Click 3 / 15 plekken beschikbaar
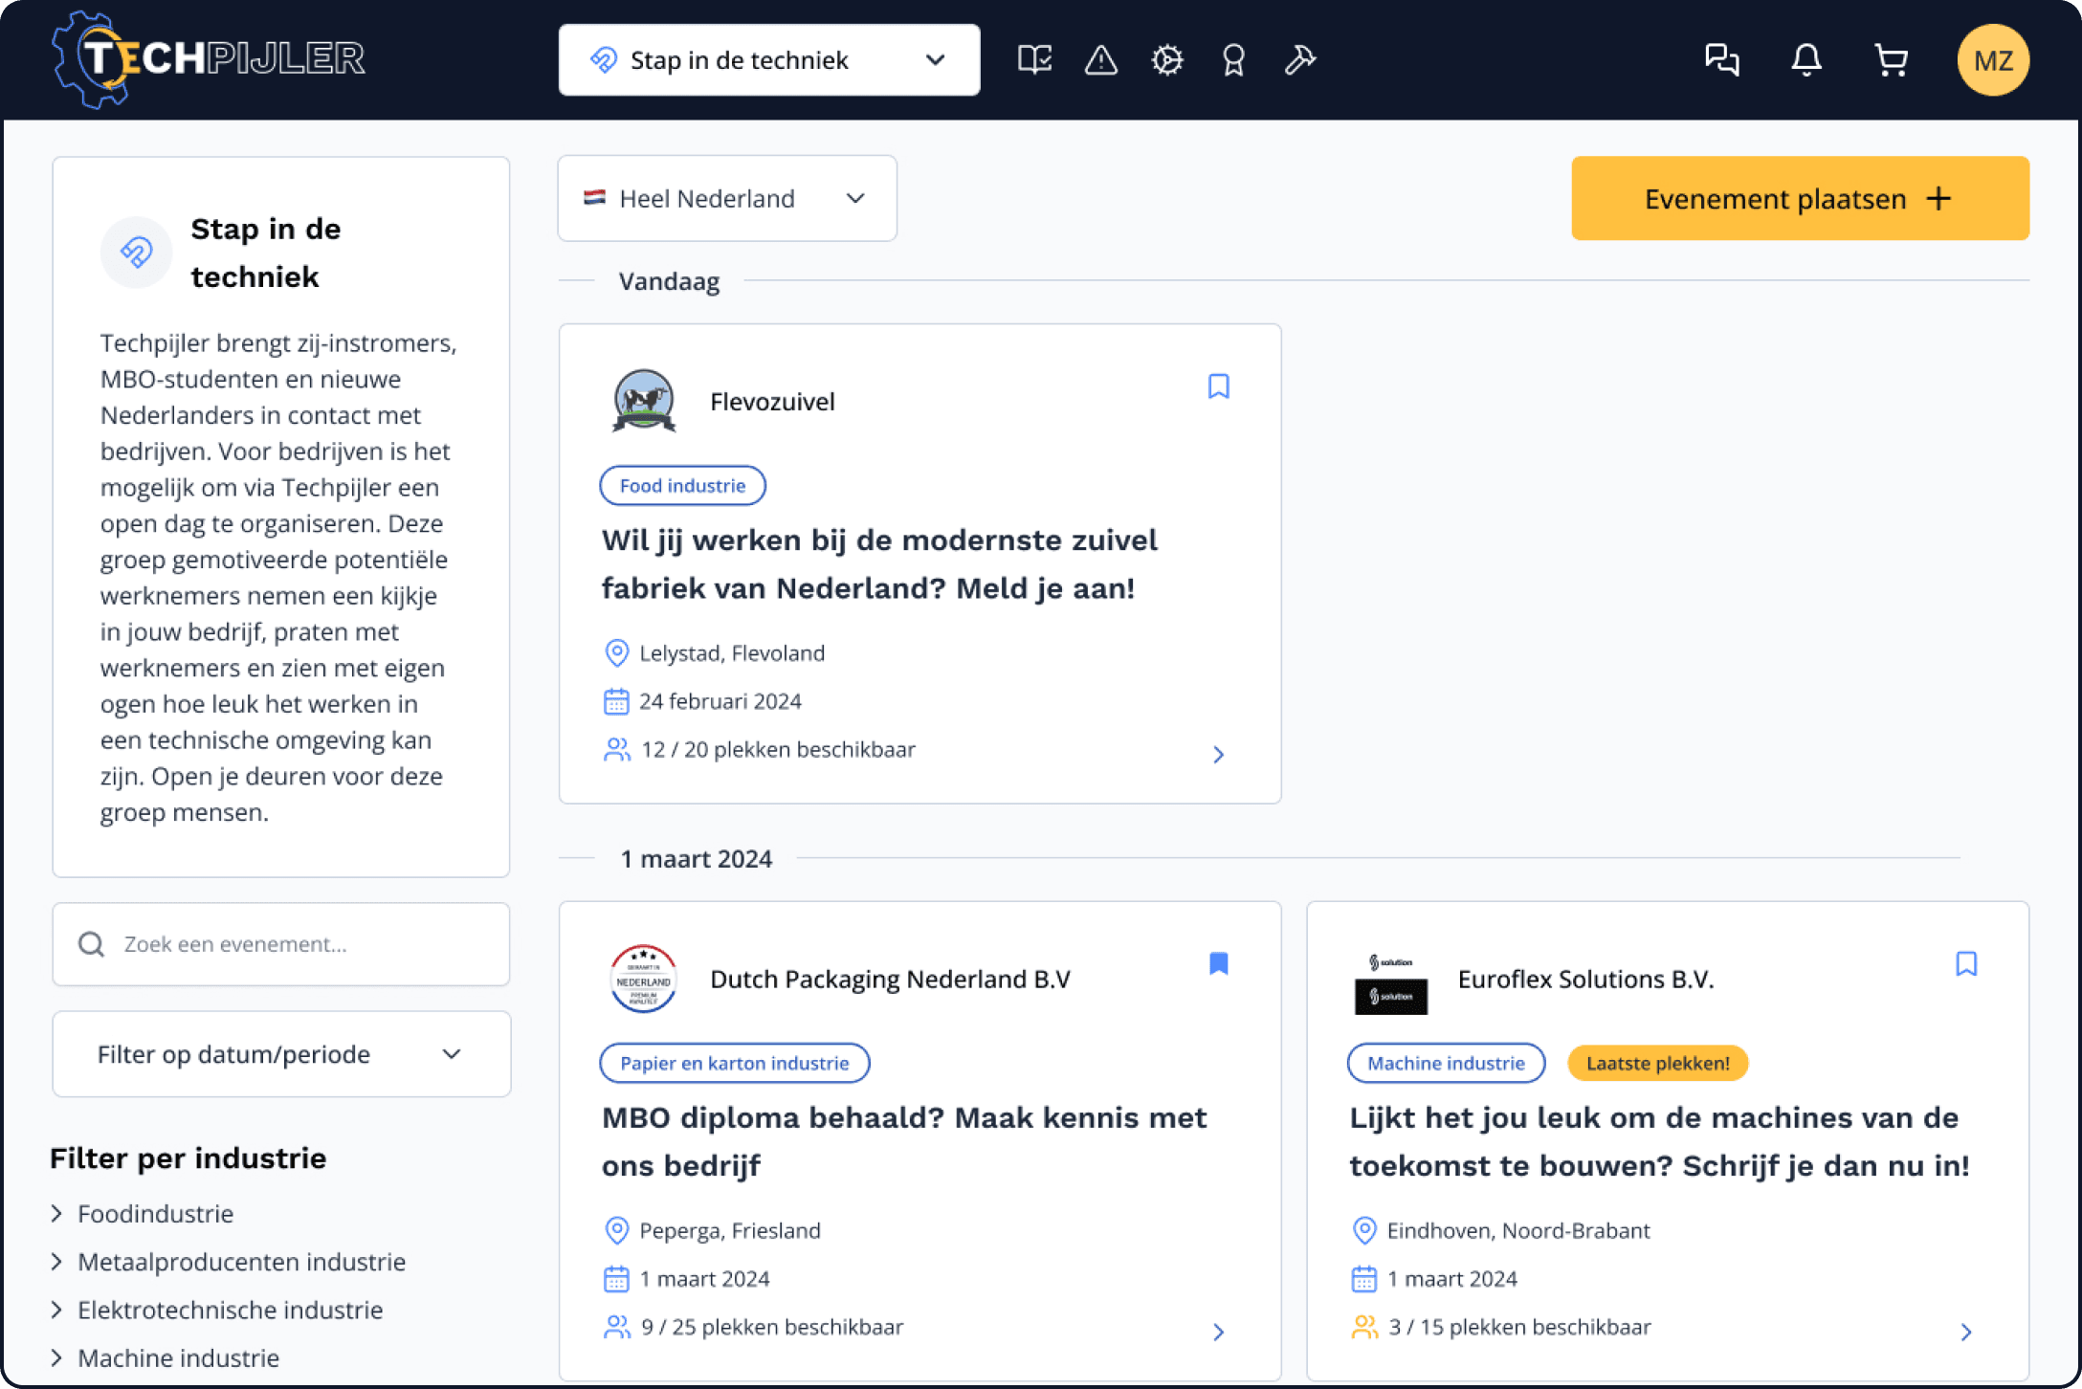Screen dimensions: 2082x1389 (1519, 1327)
